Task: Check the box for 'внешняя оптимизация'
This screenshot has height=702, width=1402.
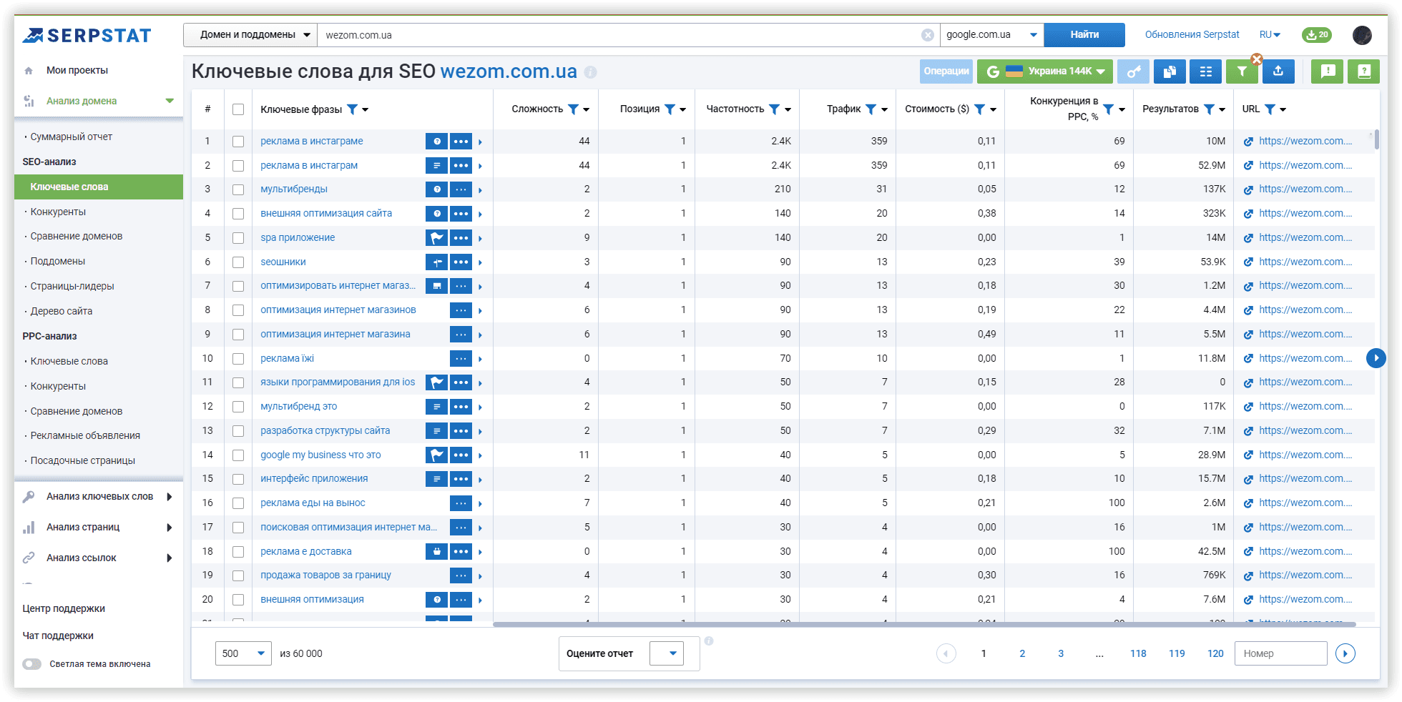Action: tap(238, 600)
